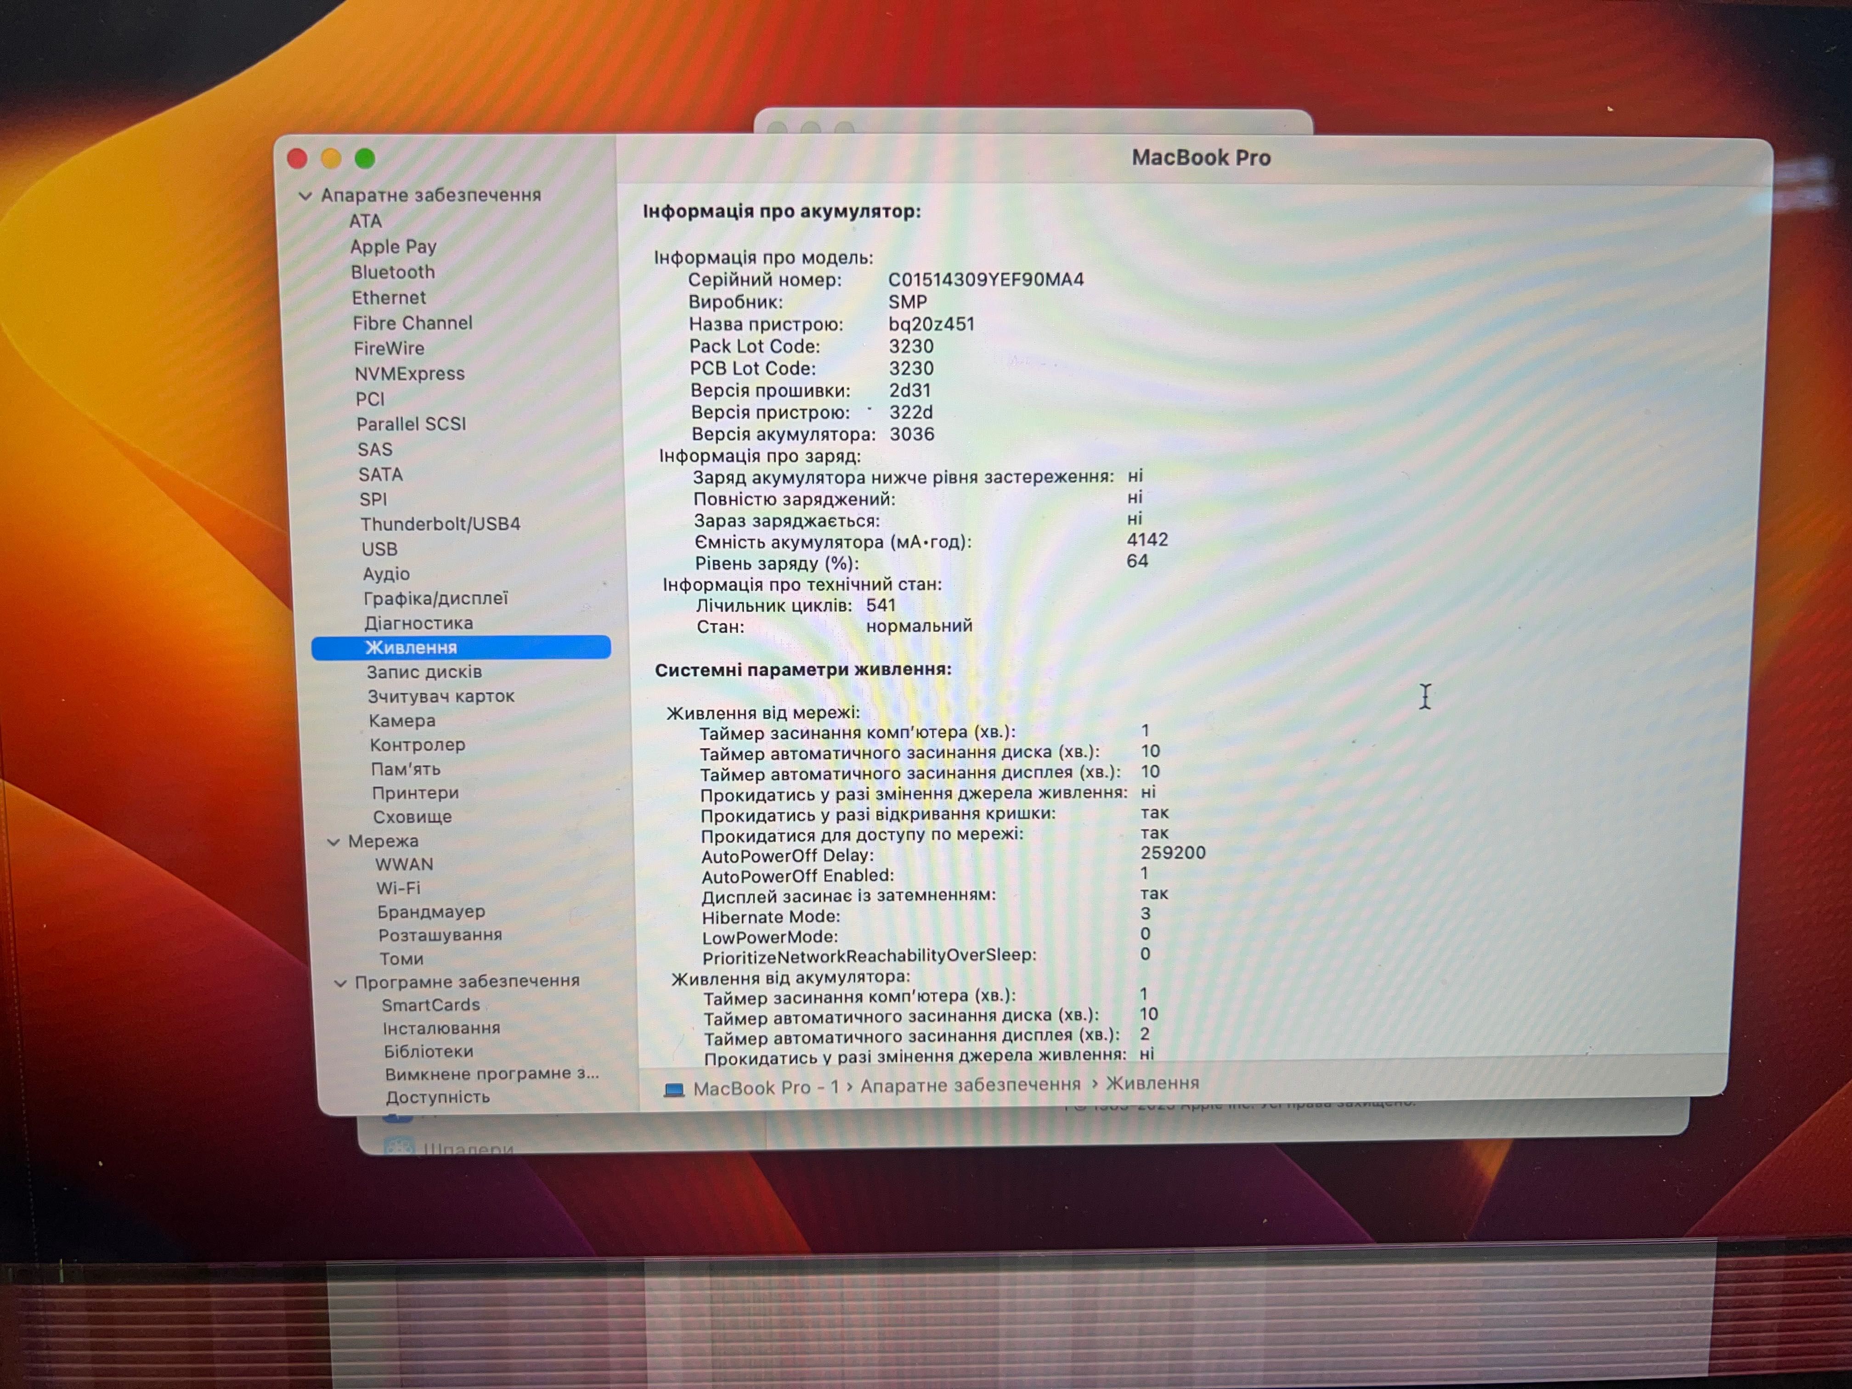
Task: Click MacBook Pro - 1 in the path bar
Action: [x=766, y=1089]
